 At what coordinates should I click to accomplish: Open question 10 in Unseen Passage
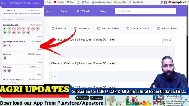click(5, 33)
